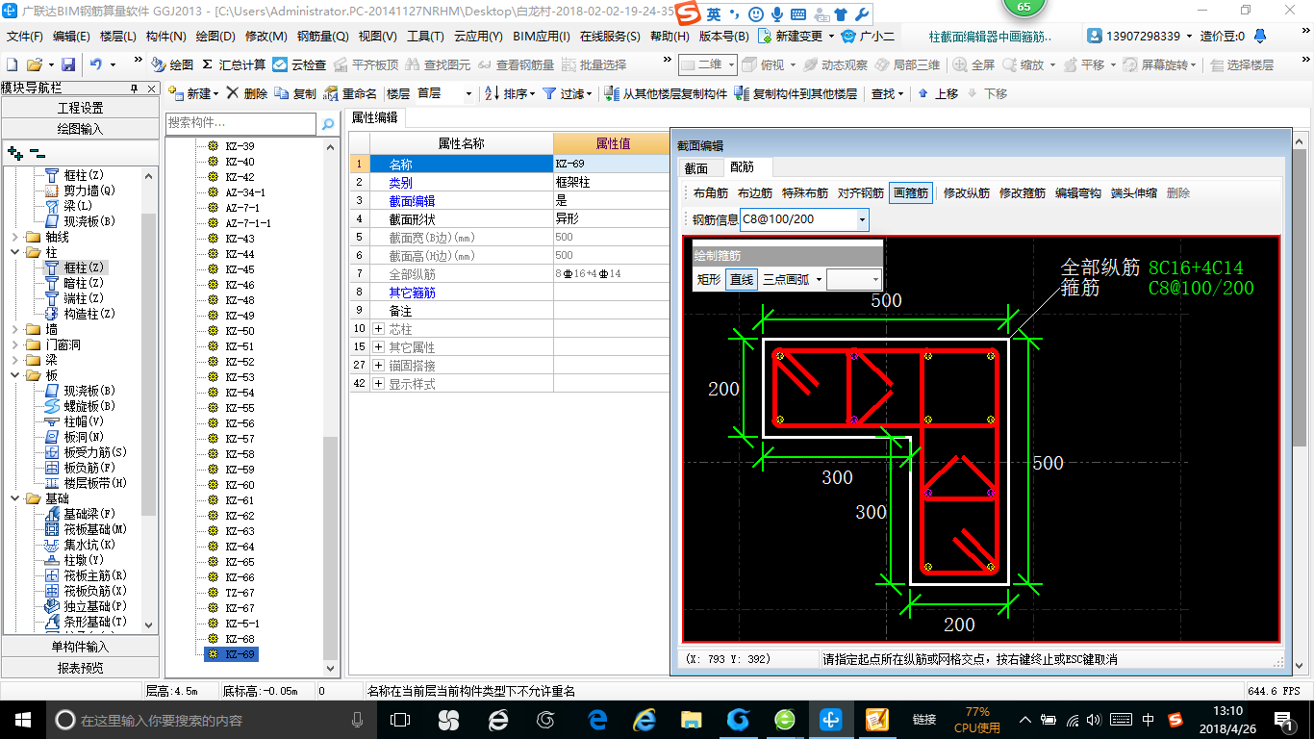
Task: Click 单构件输入 navigation button
Action: [80, 647]
